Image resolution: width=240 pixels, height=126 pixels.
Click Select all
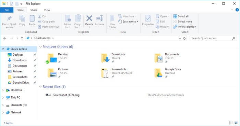(181, 16)
